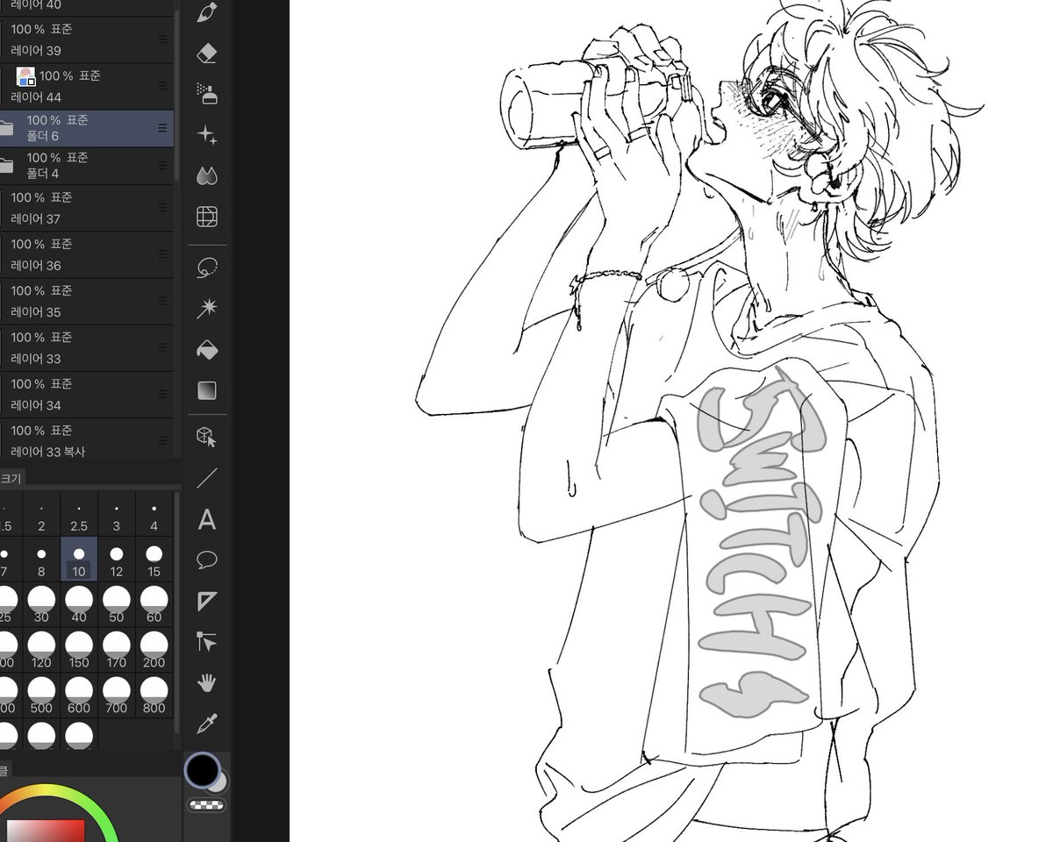1053x842 pixels.
Task: Choose brush size 8
Action: tap(41, 560)
